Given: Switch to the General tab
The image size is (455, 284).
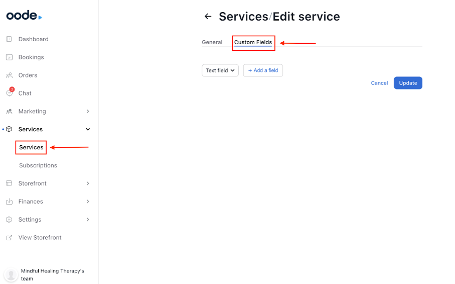Looking at the screenshot, I should 212,42.
